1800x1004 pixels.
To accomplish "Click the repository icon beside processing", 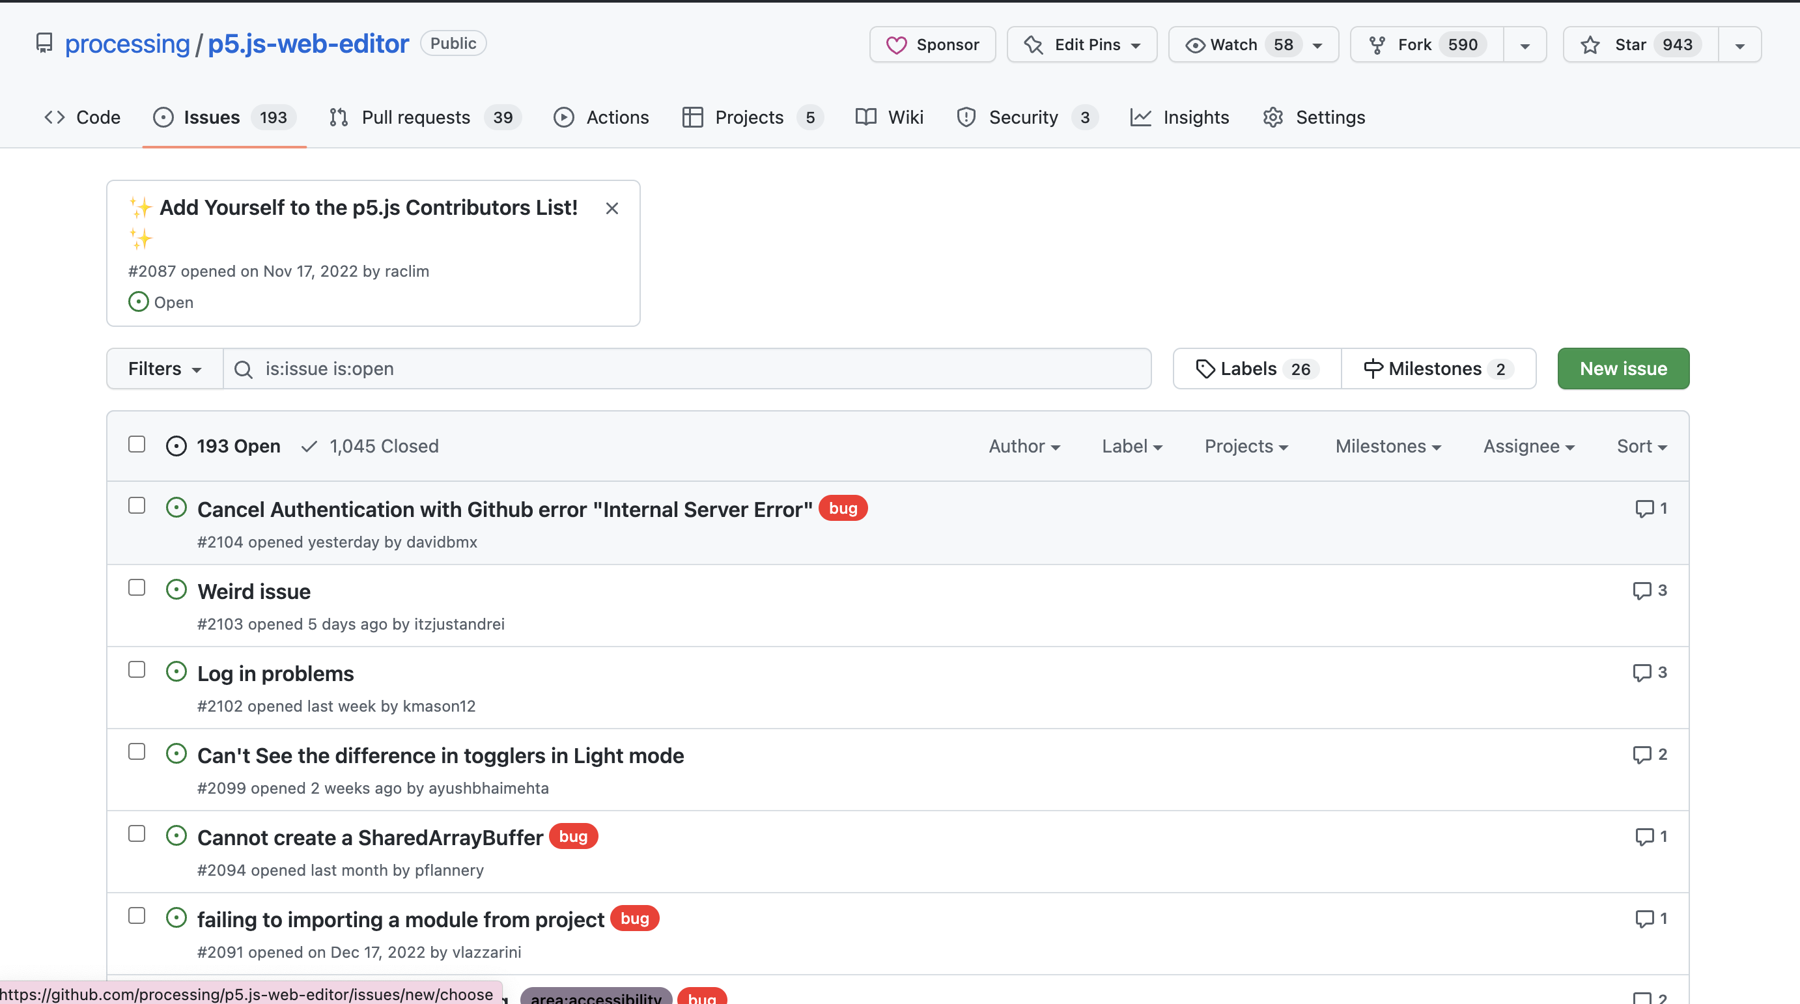I will tap(44, 44).
